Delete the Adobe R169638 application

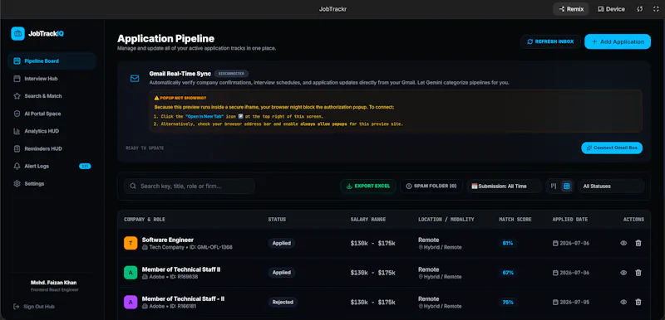click(638, 273)
